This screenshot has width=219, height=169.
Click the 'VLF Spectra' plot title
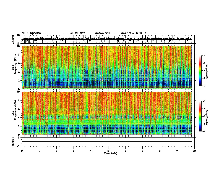pos(31,33)
